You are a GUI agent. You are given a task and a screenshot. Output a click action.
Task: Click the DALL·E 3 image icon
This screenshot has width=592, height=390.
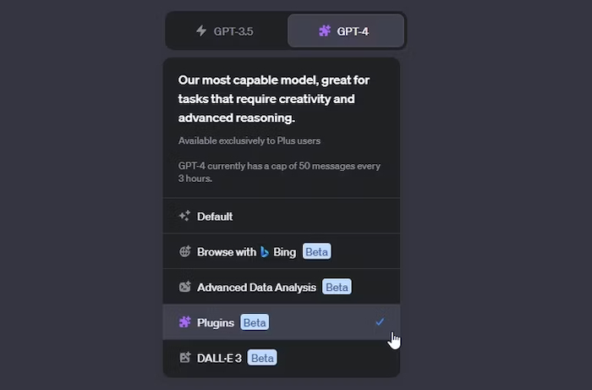184,358
